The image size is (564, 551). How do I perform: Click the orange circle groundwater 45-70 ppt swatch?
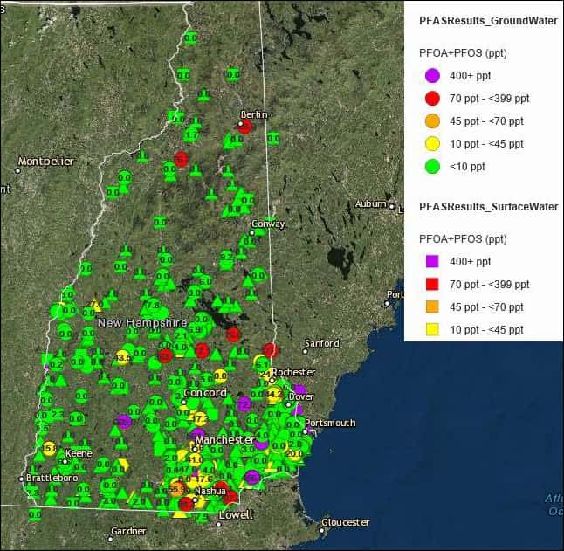click(x=432, y=121)
